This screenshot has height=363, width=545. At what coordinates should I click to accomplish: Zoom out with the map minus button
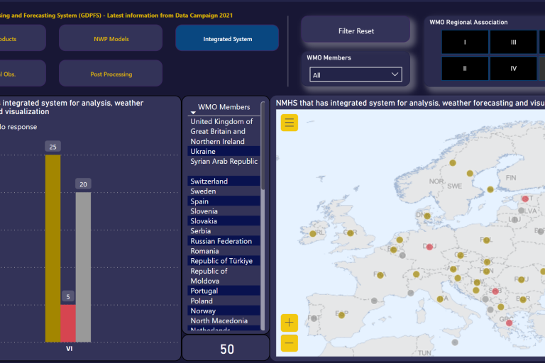click(289, 344)
